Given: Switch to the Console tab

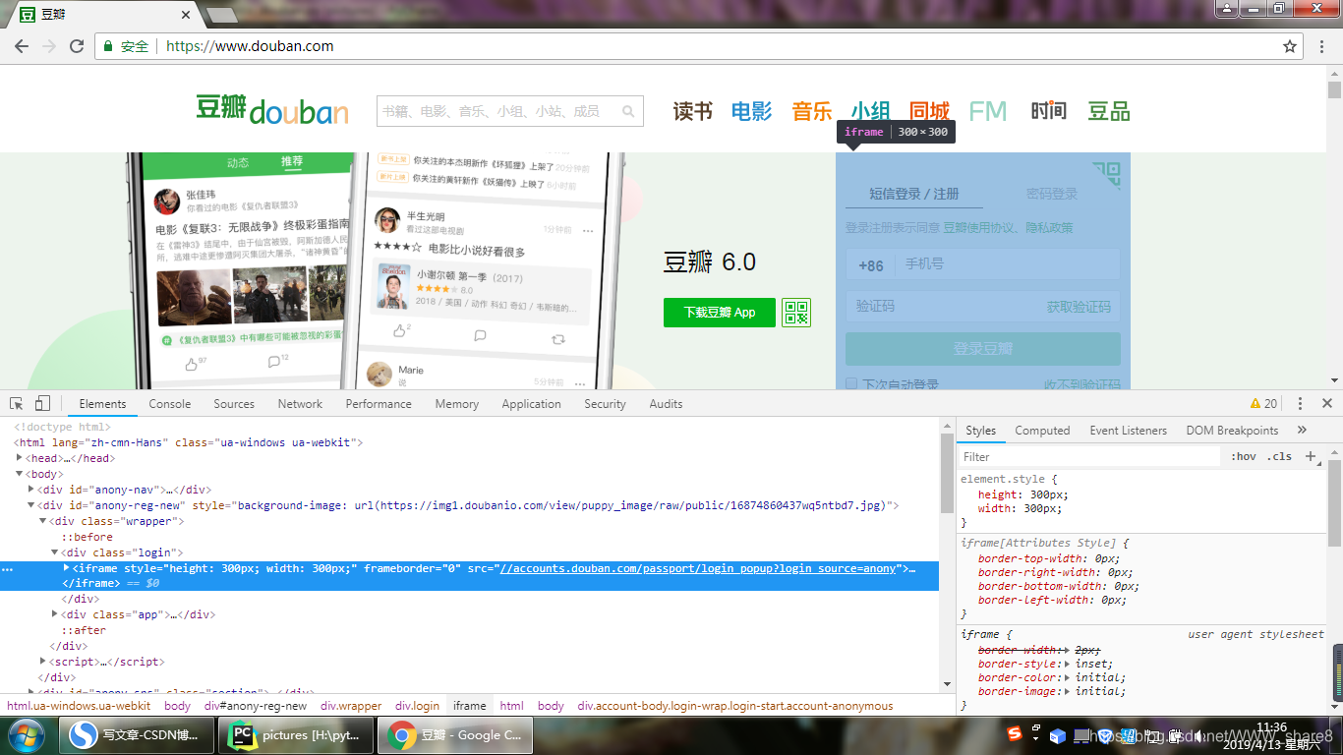Looking at the screenshot, I should click(x=170, y=404).
